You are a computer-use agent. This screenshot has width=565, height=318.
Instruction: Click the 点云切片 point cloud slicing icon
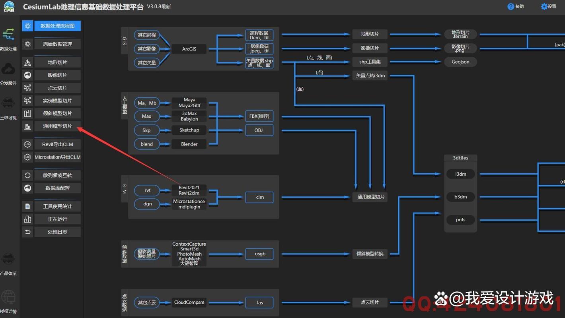pos(27,87)
